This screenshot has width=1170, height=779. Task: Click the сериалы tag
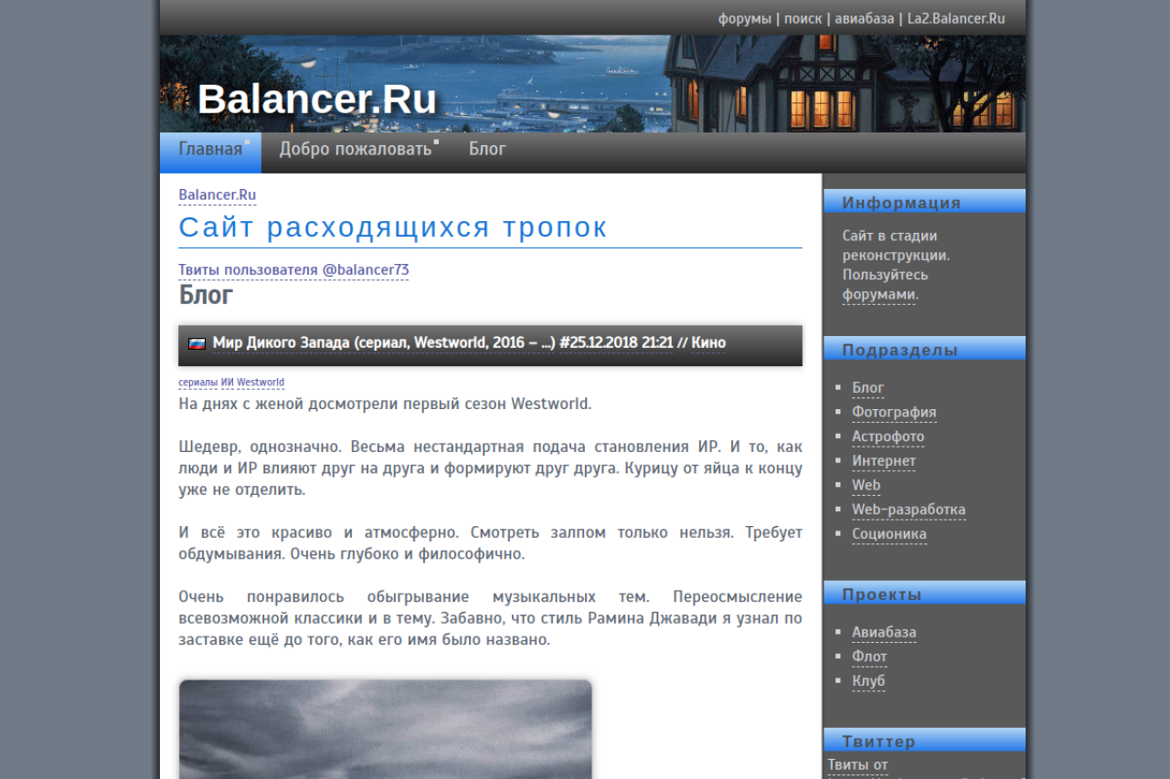pyautogui.click(x=197, y=383)
